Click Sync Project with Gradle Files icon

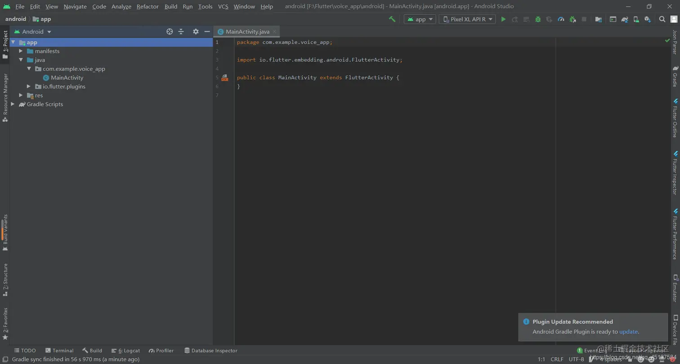(x=625, y=19)
